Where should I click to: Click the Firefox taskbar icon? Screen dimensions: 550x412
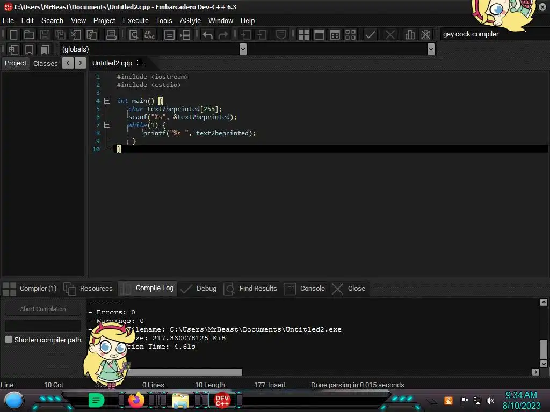[x=136, y=400]
